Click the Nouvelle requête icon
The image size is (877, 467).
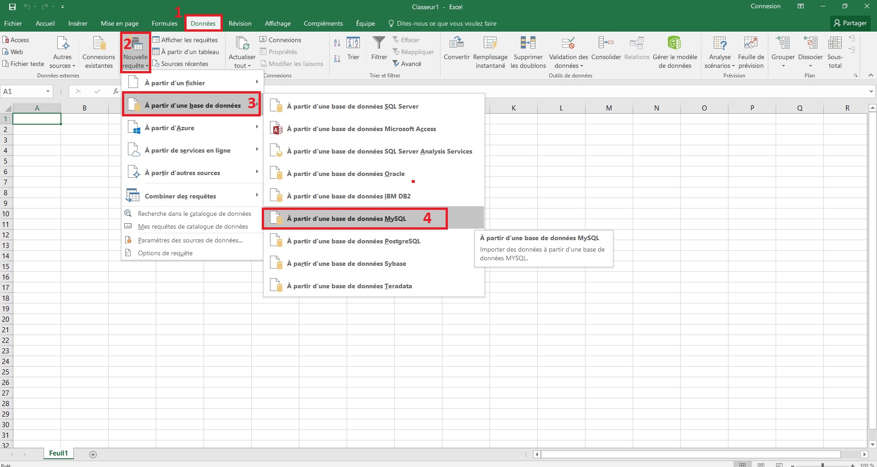[x=136, y=44]
